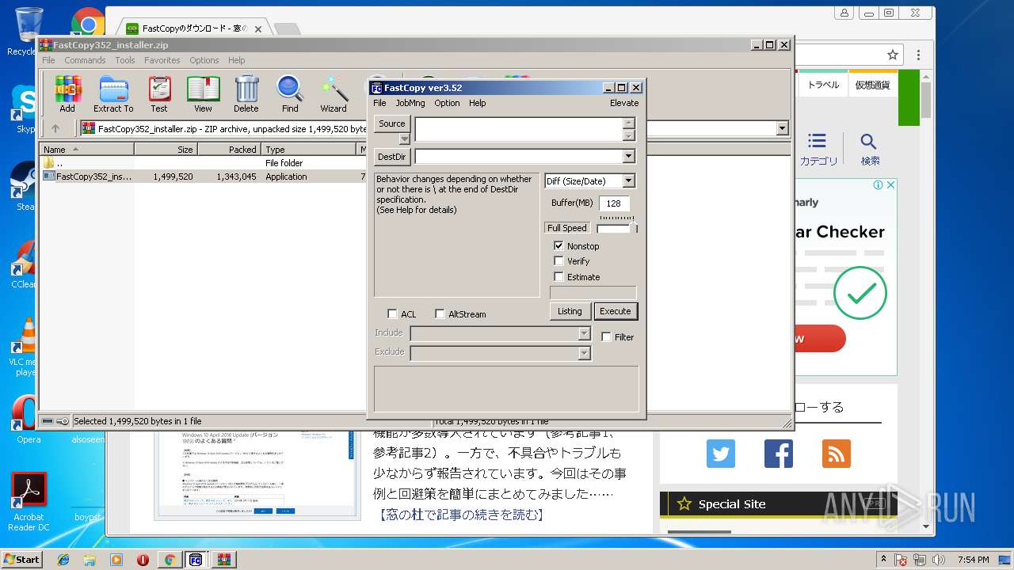Open FastCopy File menu
The width and height of the screenshot is (1014, 570).
click(x=379, y=103)
